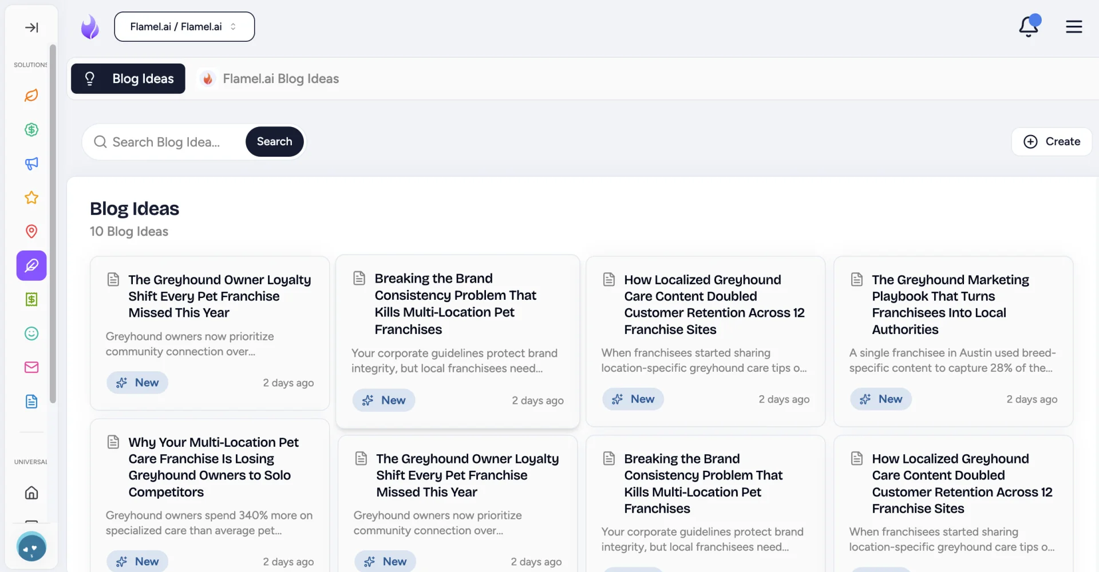Open first Greyhound Owner Loyalty Shift card
This screenshot has height=572, width=1099.
click(x=209, y=333)
